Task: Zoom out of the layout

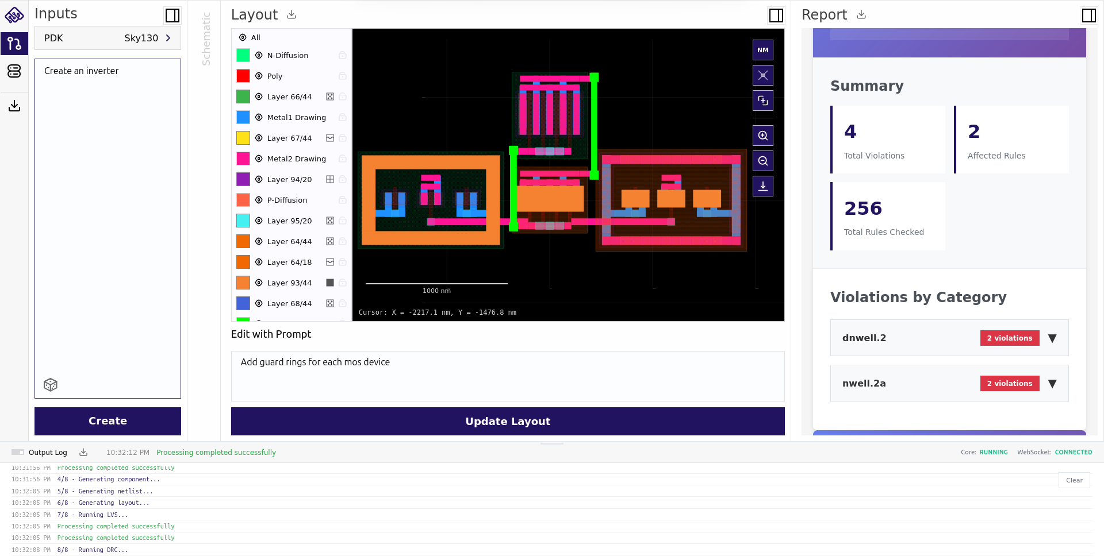Action: point(763,161)
